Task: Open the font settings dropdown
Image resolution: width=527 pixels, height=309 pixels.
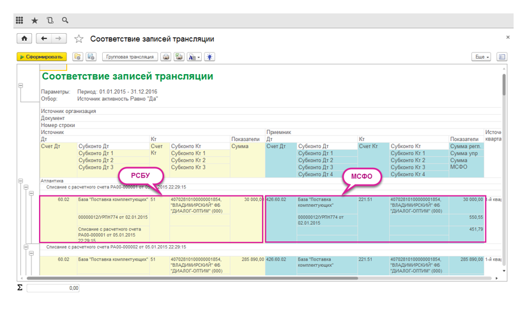Action: coord(194,57)
